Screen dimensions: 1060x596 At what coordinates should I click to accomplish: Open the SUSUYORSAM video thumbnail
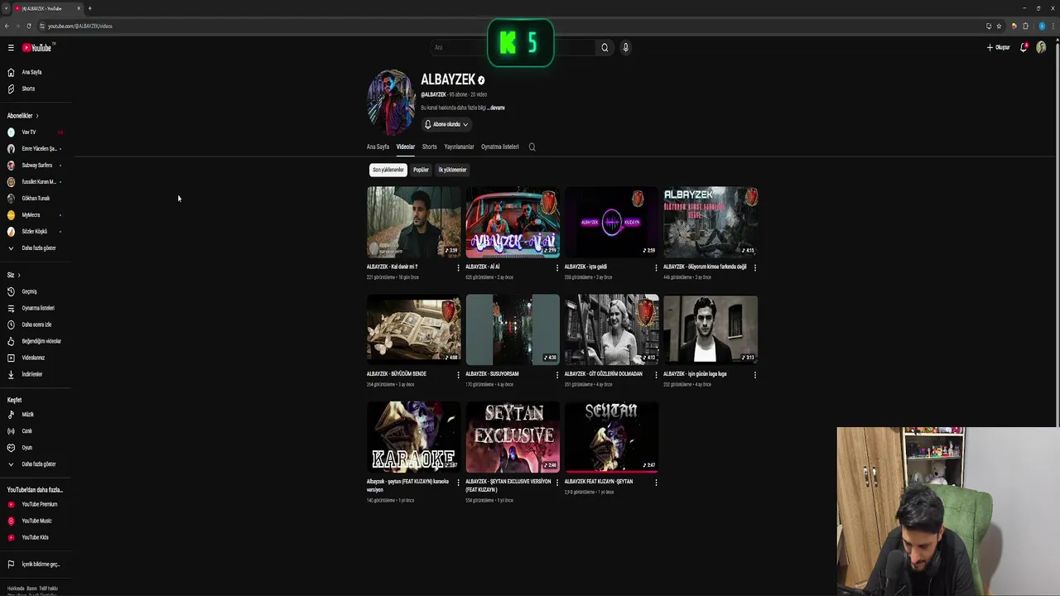point(513,329)
